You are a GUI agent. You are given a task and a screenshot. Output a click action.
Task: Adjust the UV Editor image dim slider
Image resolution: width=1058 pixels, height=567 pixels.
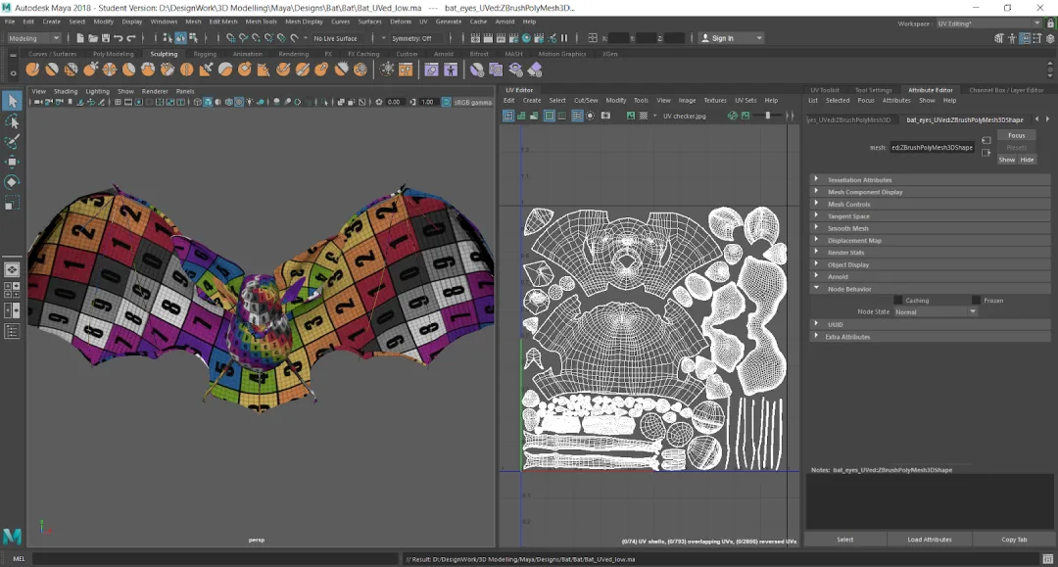point(767,116)
